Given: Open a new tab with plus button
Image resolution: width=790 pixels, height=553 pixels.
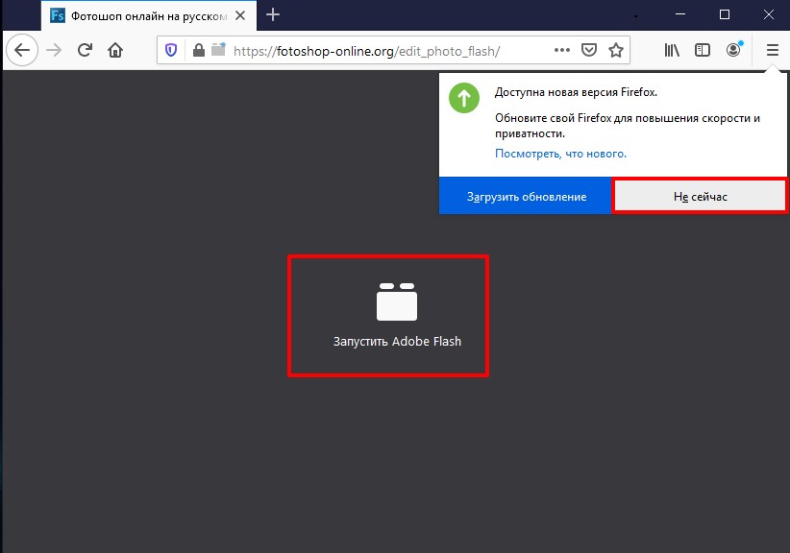Looking at the screenshot, I should (x=273, y=14).
